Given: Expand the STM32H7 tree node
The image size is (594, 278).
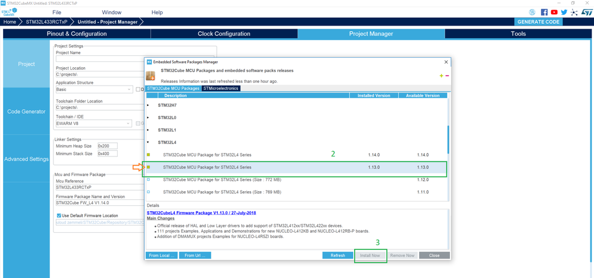Looking at the screenshot, I should point(148,105).
